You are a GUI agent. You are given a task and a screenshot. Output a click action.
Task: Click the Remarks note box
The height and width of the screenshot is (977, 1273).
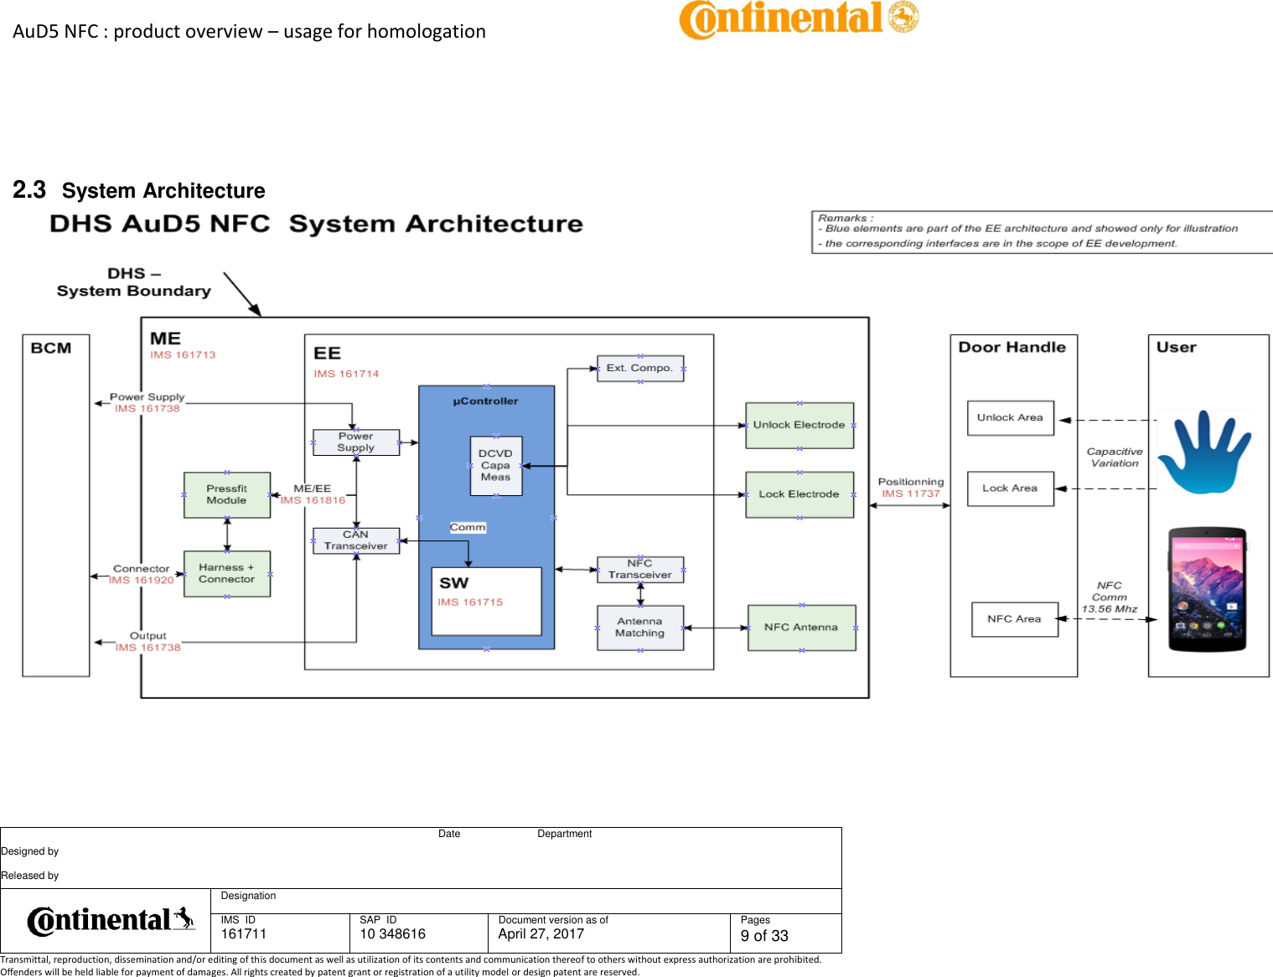[1042, 232]
